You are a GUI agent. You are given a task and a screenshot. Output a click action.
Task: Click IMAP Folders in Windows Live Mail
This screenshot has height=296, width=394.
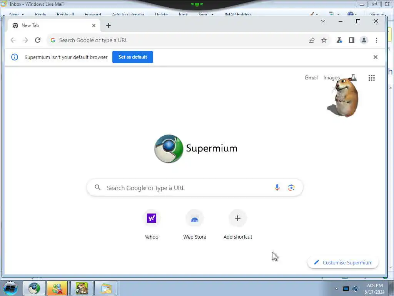point(238,15)
